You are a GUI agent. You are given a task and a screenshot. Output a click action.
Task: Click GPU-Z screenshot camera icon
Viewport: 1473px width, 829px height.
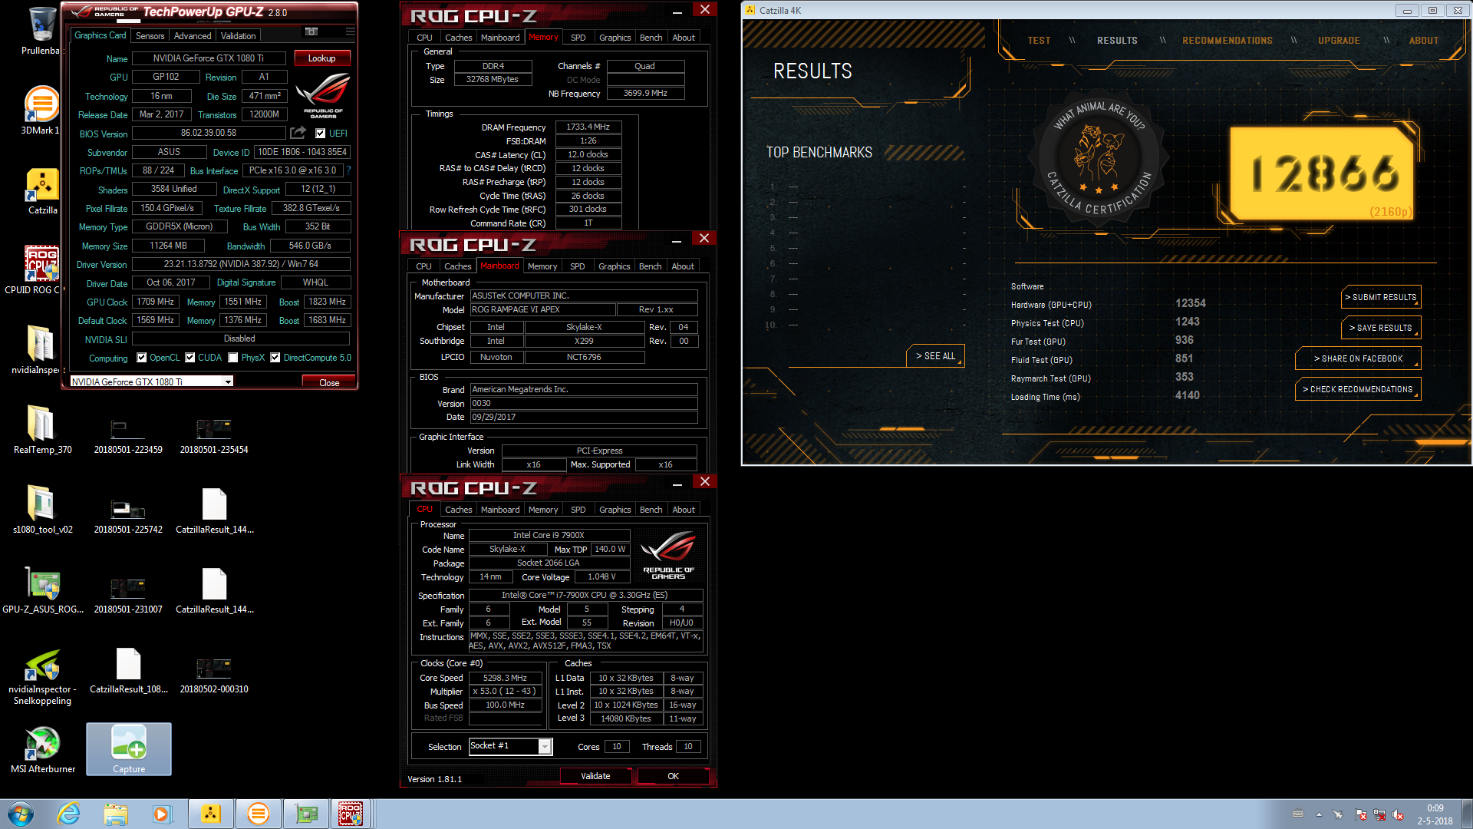click(x=311, y=31)
